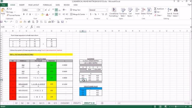The width and height of the screenshot is (192, 108).
Task: Increase the font size
Action: pyautogui.click(x=46, y=10)
